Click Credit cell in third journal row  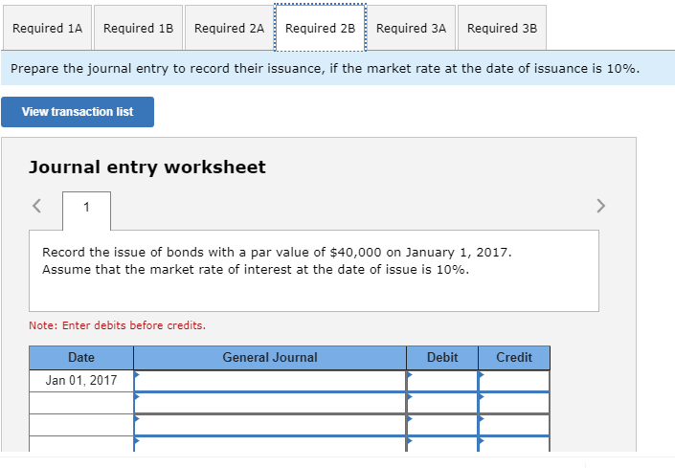(x=514, y=425)
